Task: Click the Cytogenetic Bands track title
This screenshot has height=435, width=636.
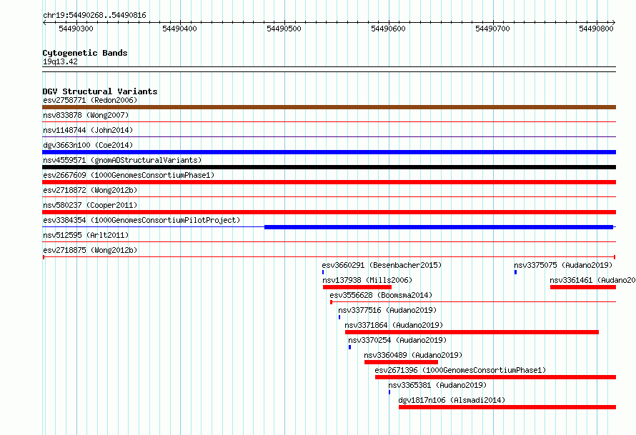Action: coord(85,53)
